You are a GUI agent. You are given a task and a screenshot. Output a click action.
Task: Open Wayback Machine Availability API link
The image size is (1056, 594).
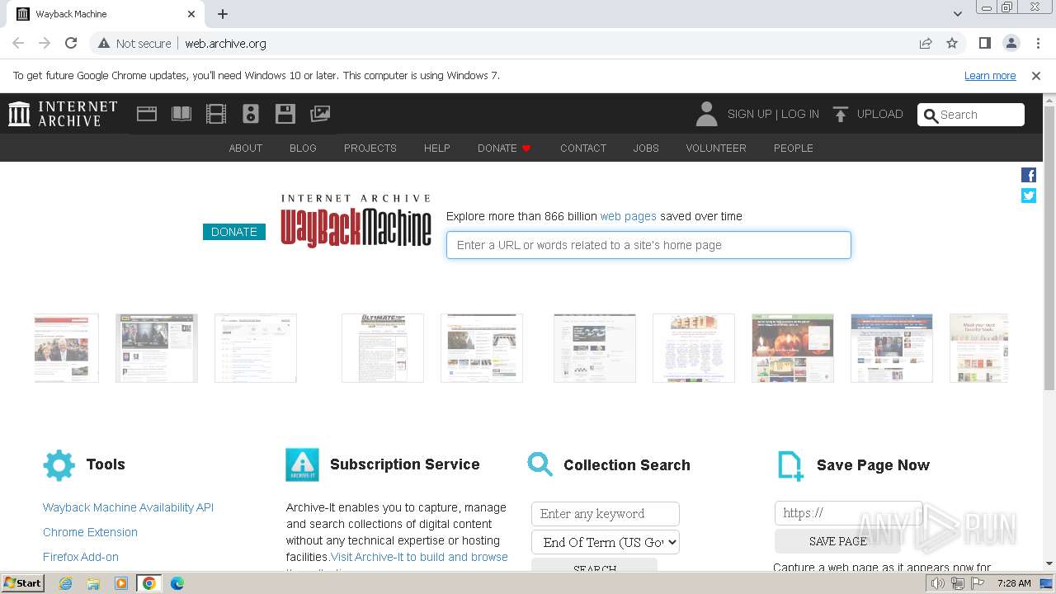128,507
